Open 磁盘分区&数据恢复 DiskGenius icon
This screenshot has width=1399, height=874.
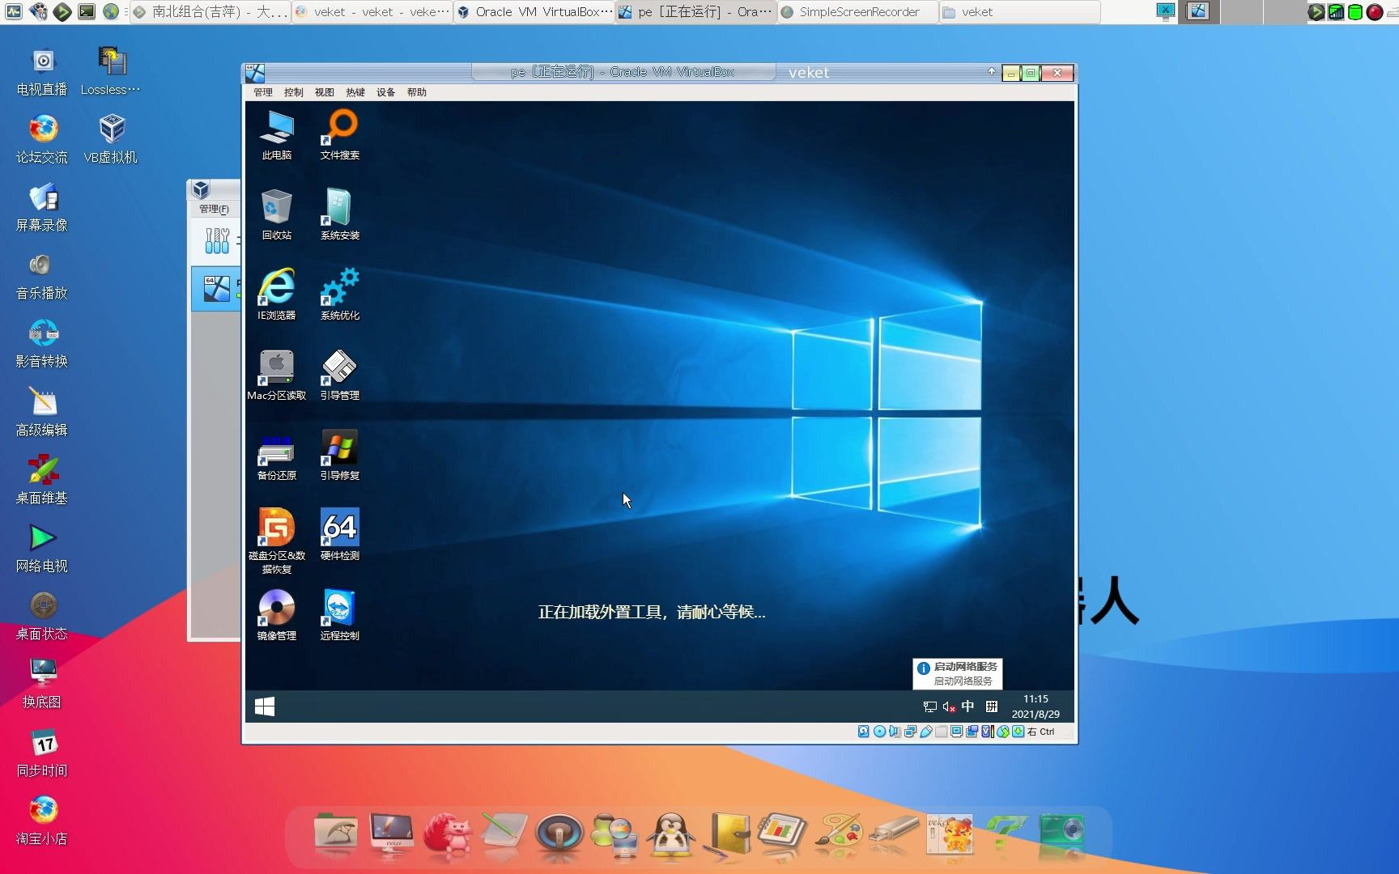[277, 541]
